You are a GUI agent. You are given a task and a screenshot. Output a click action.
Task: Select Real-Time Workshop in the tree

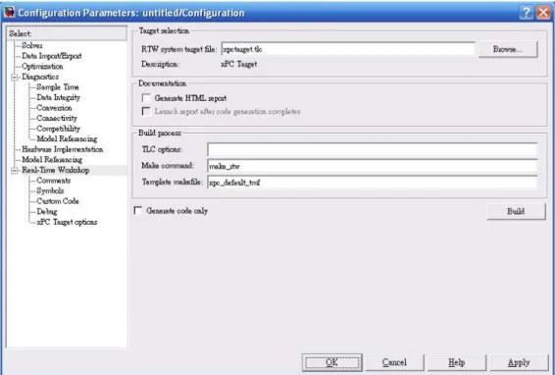(55, 170)
